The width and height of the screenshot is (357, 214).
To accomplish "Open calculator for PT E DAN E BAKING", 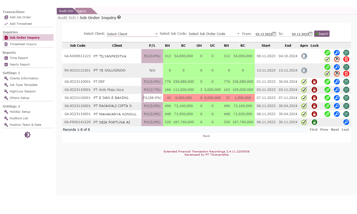I will 346,98.
